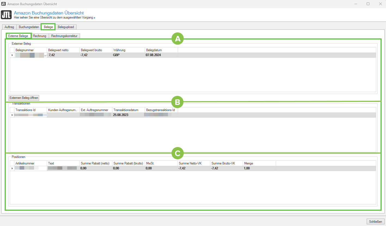This screenshot has width=386, height=226.
Task: Click the small JTL title bar icon
Action: 4,4
